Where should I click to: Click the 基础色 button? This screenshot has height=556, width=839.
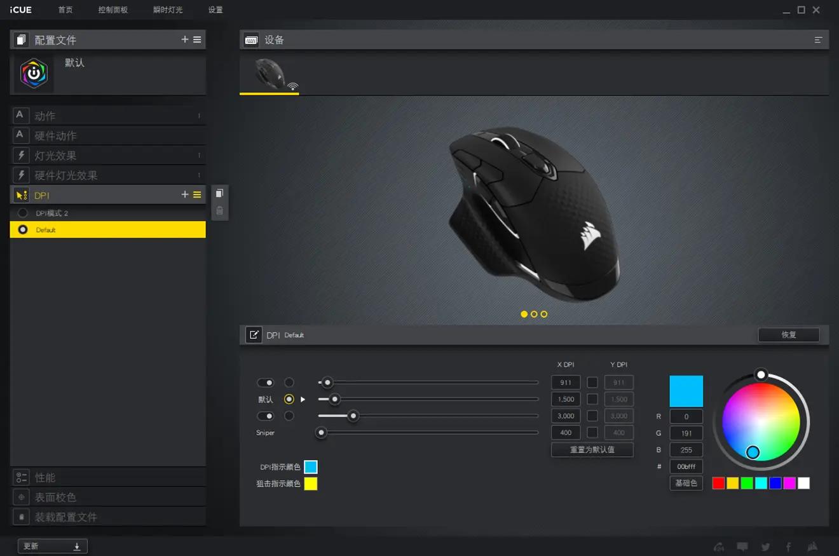click(x=686, y=483)
